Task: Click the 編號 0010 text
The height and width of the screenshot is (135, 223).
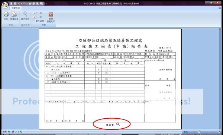Action: click(x=165, y=48)
